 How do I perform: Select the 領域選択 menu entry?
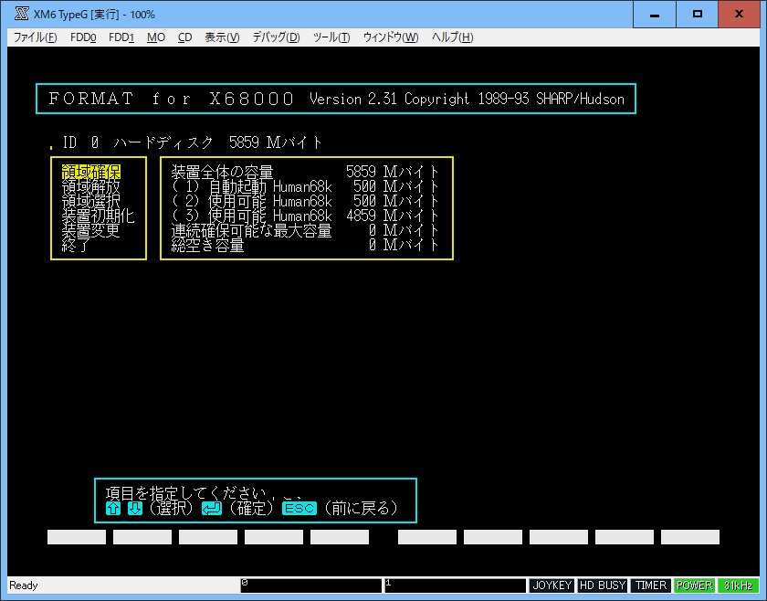coord(91,201)
